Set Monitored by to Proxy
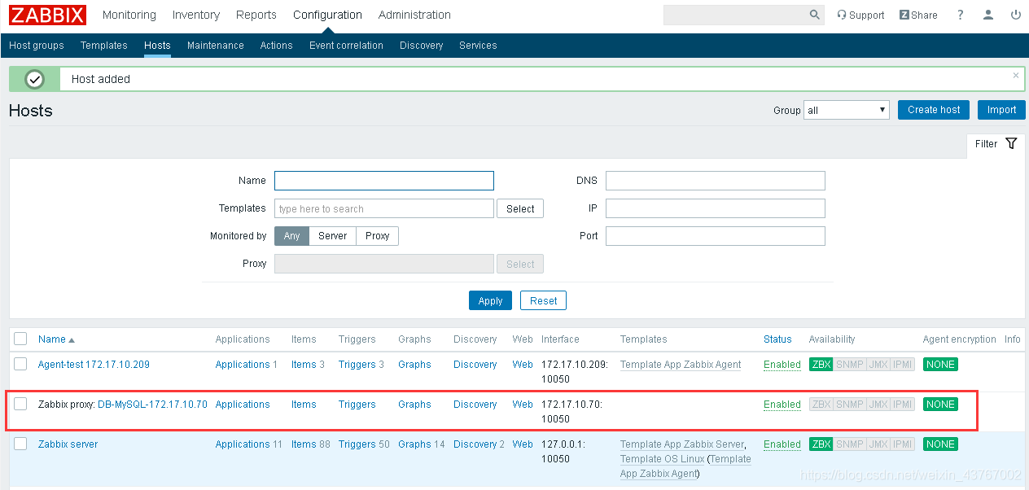This screenshot has width=1029, height=490. point(377,236)
